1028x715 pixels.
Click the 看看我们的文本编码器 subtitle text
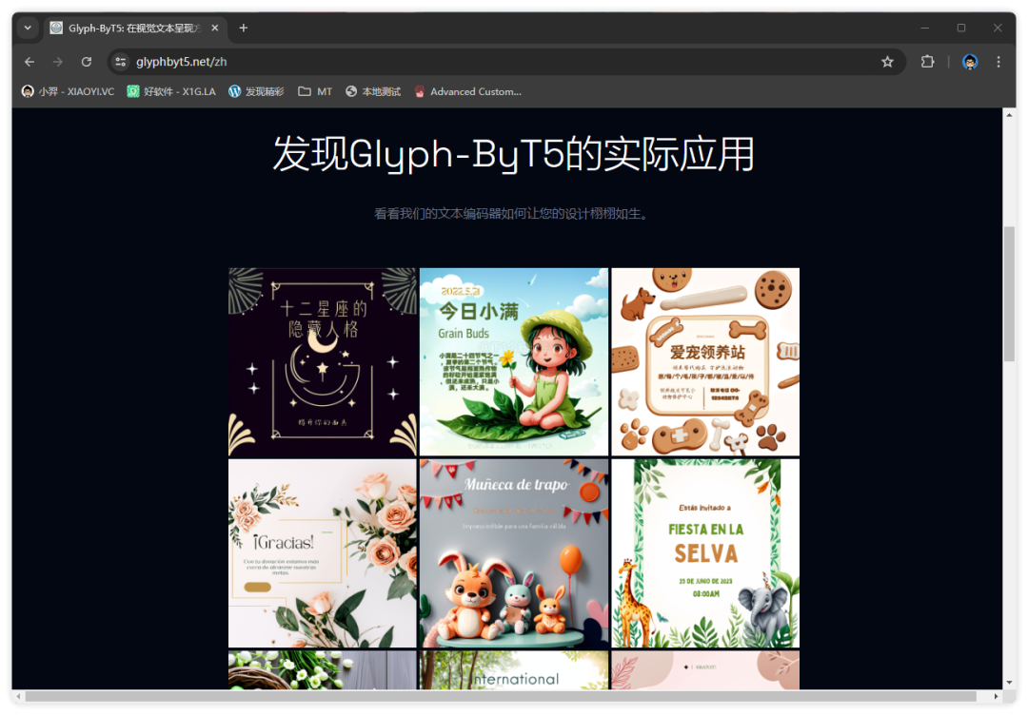point(512,213)
